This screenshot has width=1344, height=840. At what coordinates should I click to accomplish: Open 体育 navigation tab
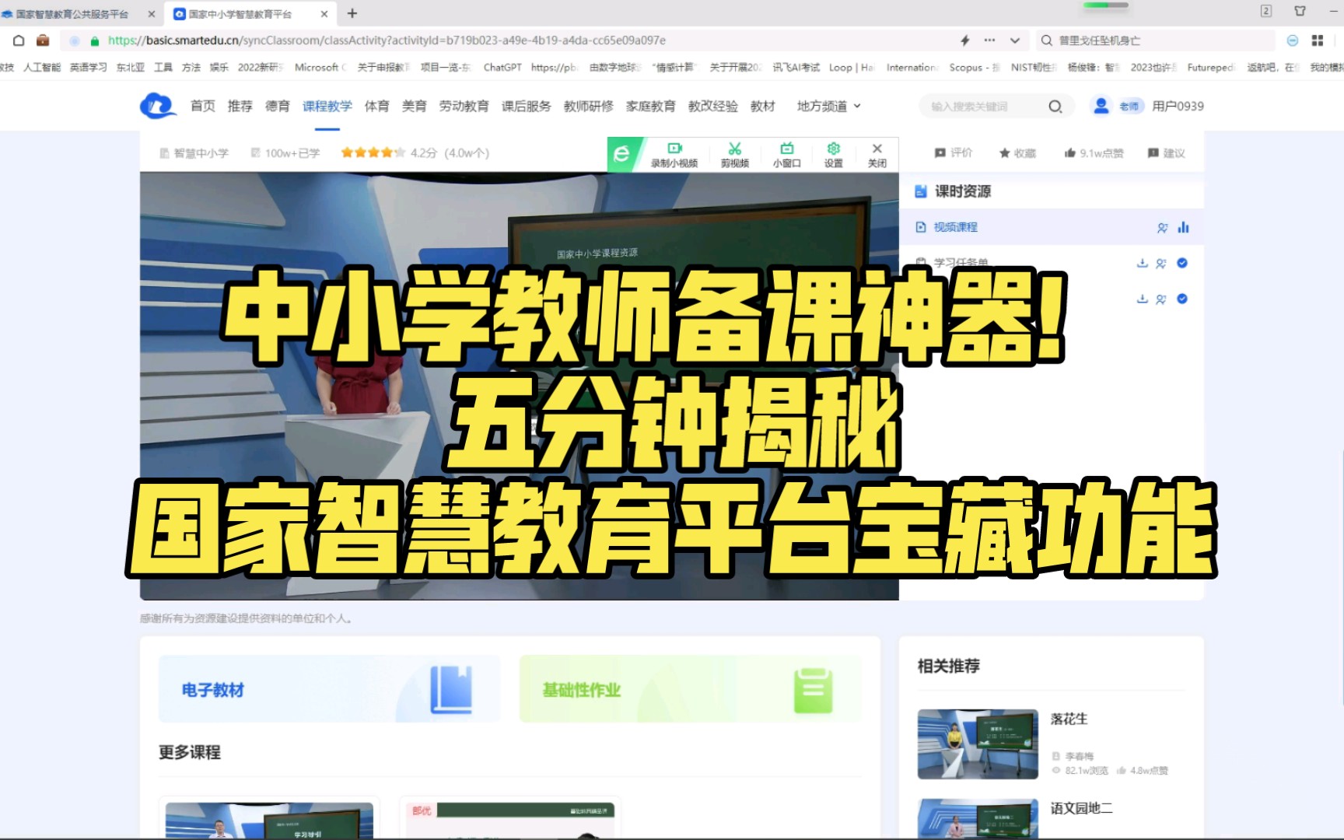coord(377,106)
